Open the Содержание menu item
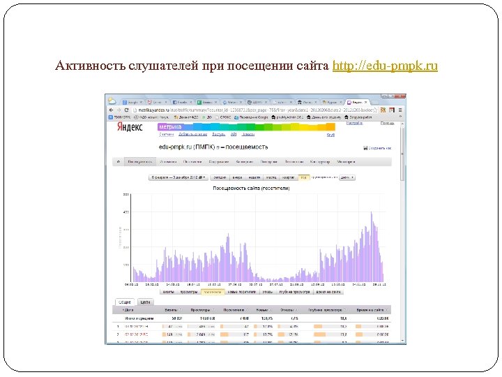502x377 pixels. (x=219, y=162)
